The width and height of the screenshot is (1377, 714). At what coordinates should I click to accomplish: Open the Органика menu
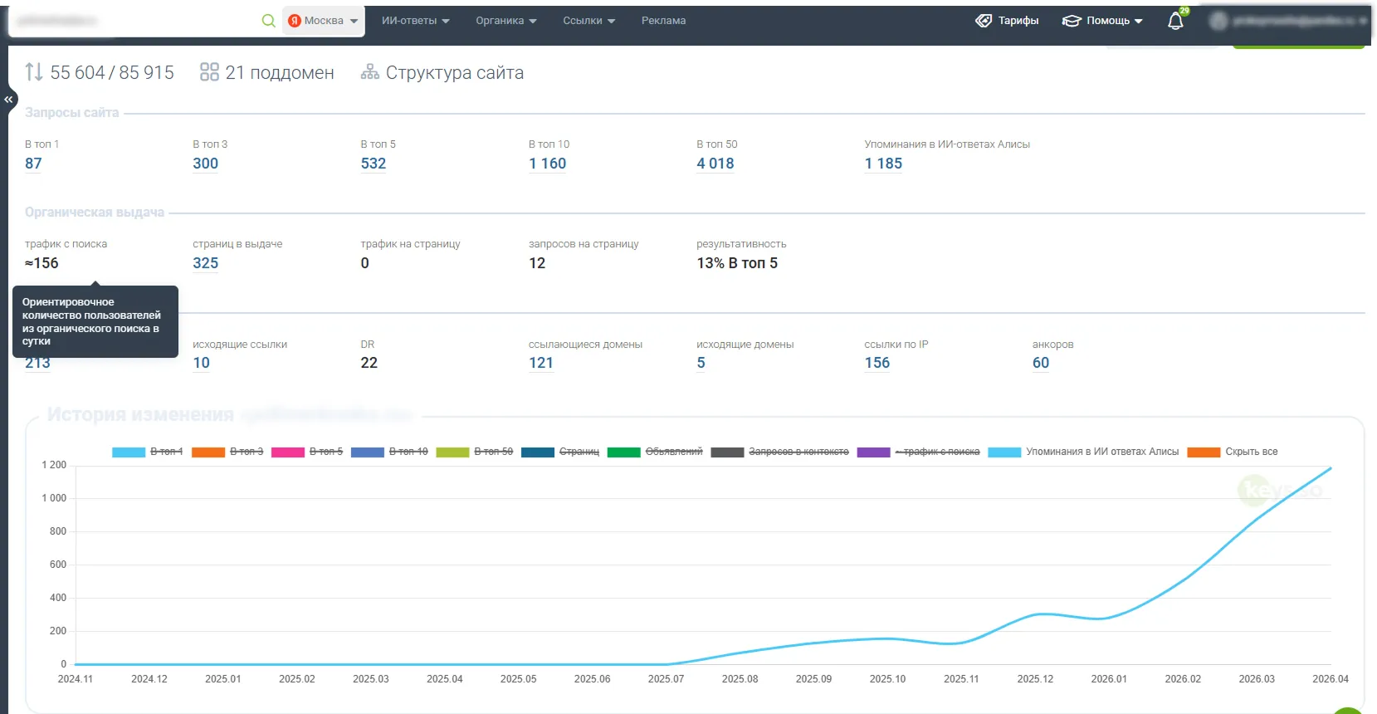[x=505, y=21]
